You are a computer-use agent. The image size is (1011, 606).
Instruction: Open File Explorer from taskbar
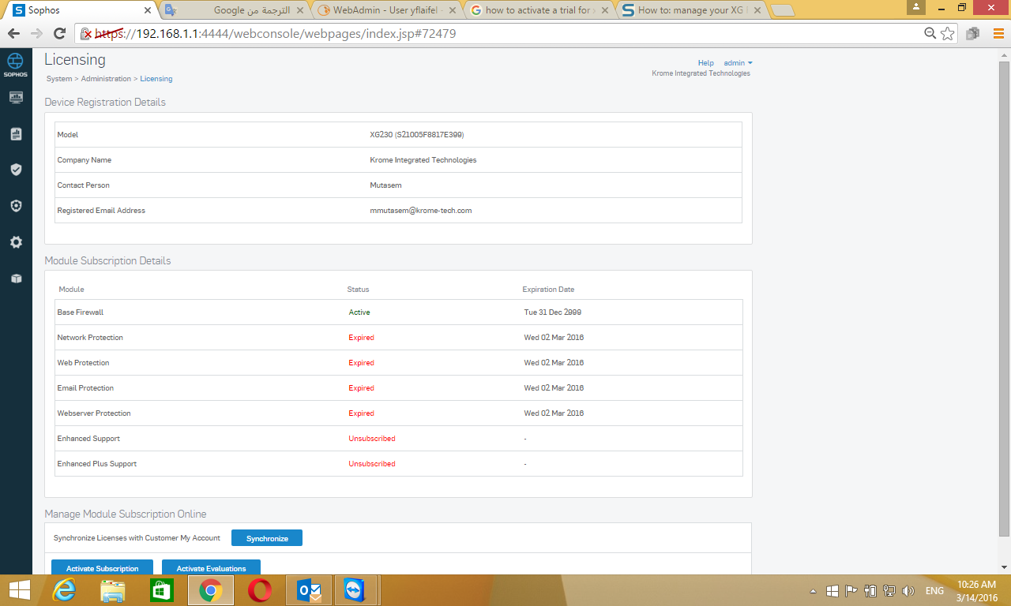(x=113, y=590)
